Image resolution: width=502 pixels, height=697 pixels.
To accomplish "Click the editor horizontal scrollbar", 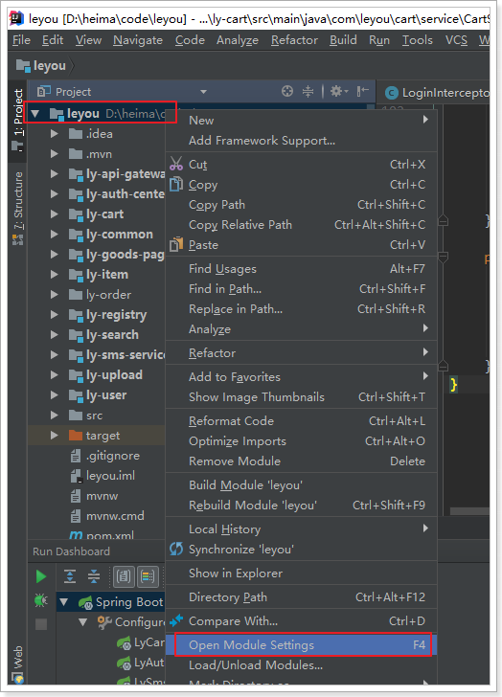I will (x=469, y=511).
